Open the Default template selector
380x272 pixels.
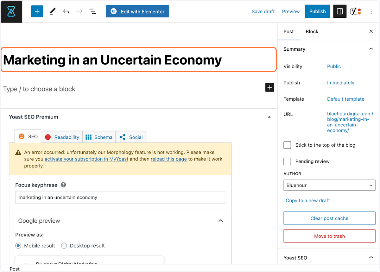[346, 99]
